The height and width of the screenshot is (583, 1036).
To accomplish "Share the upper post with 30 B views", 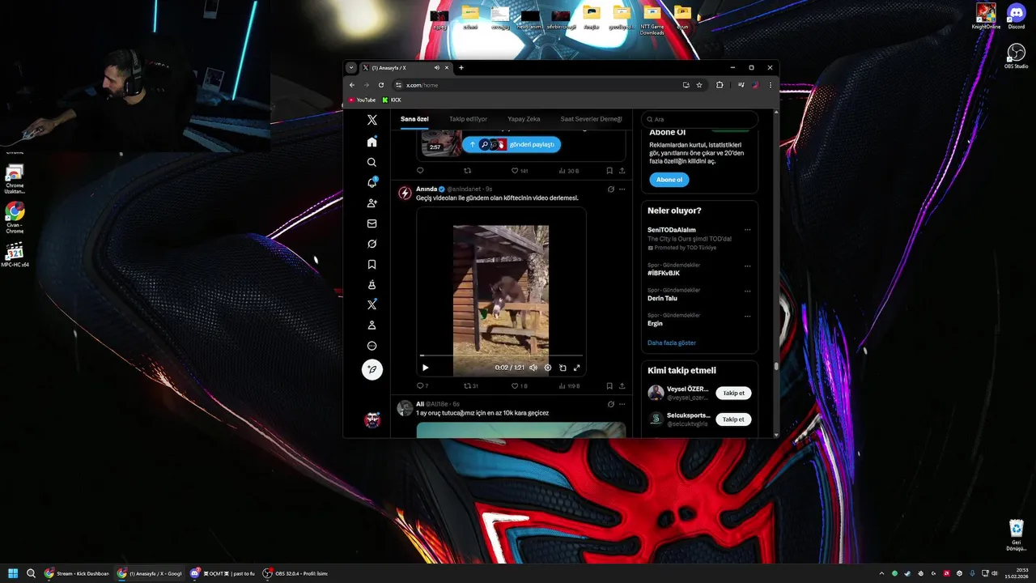I will [622, 171].
